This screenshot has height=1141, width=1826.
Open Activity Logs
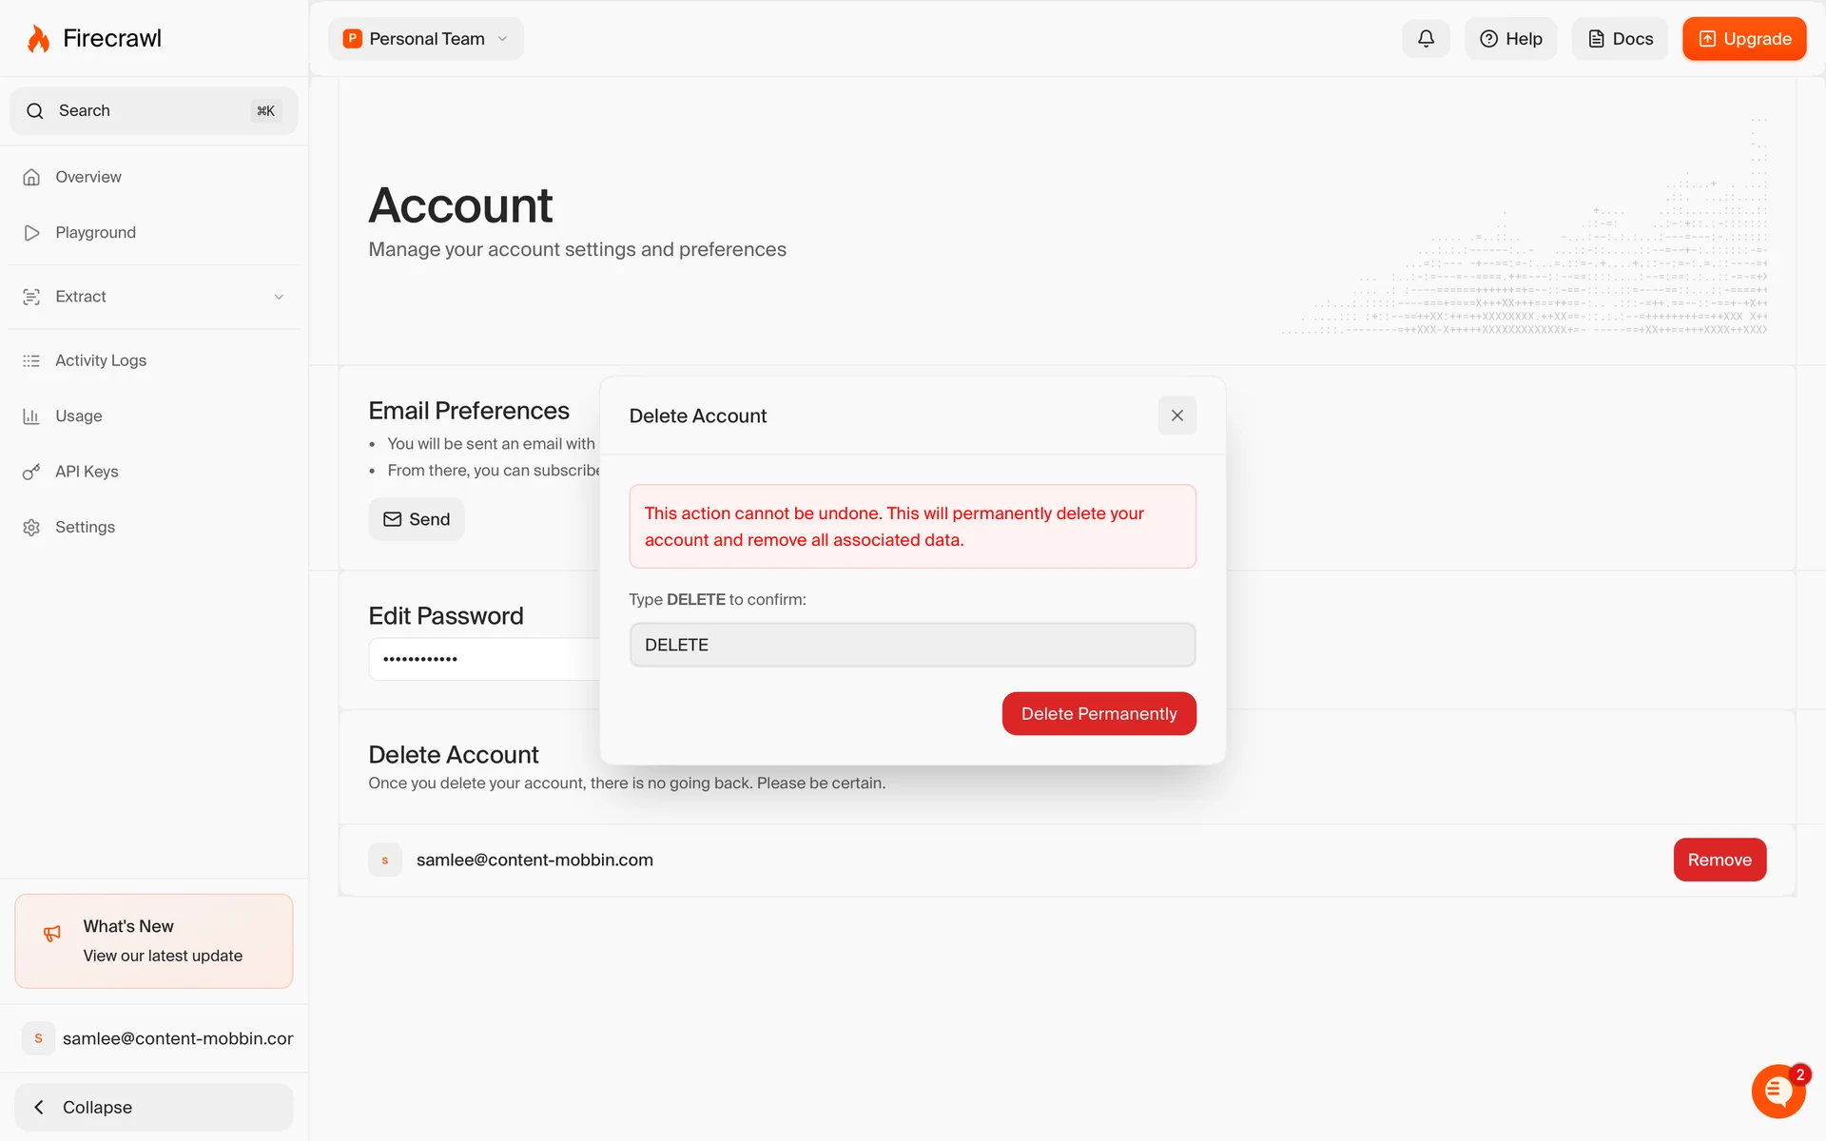pyautogui.click(x=100, y=360)
